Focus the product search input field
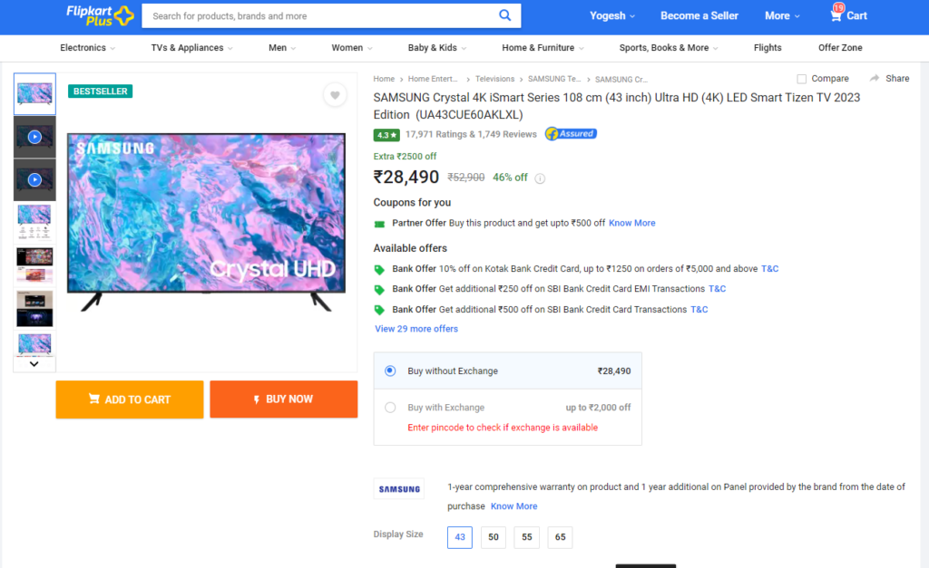Image resolution: width=929 pixels, height=568 pixels. tap(320, 16)
